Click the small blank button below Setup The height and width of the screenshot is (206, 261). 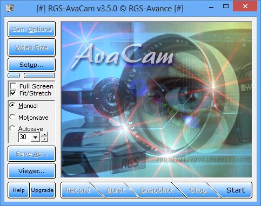14,75
